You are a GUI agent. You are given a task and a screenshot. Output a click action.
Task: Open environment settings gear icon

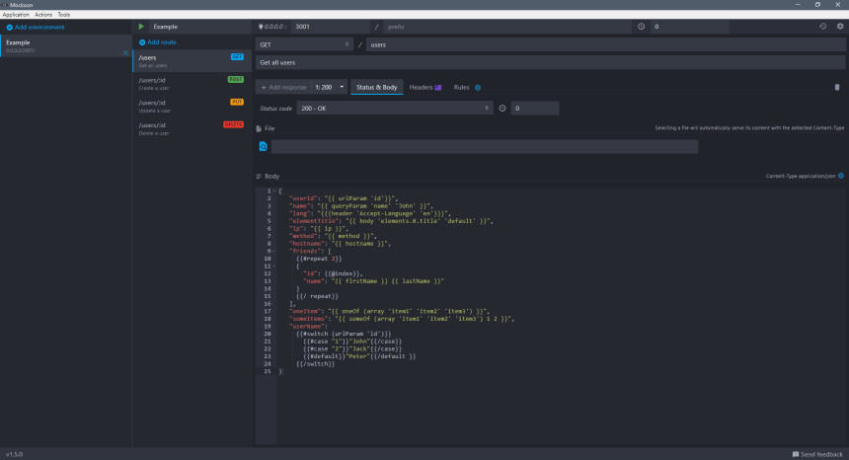840,26
